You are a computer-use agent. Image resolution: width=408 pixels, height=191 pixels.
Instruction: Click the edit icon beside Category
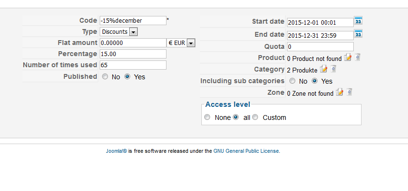[x=323, y=69]
